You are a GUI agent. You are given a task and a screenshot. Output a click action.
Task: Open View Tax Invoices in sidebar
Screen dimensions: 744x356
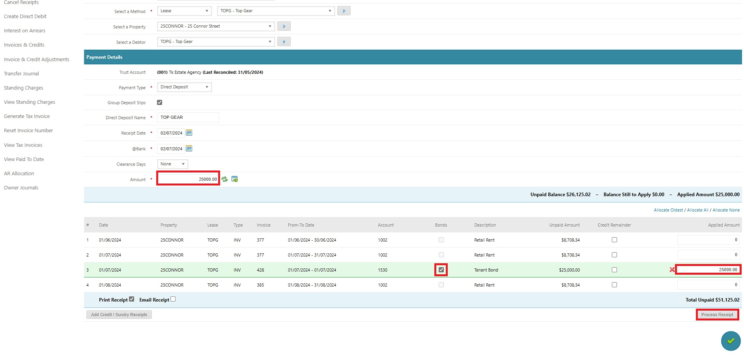(23, 145)
